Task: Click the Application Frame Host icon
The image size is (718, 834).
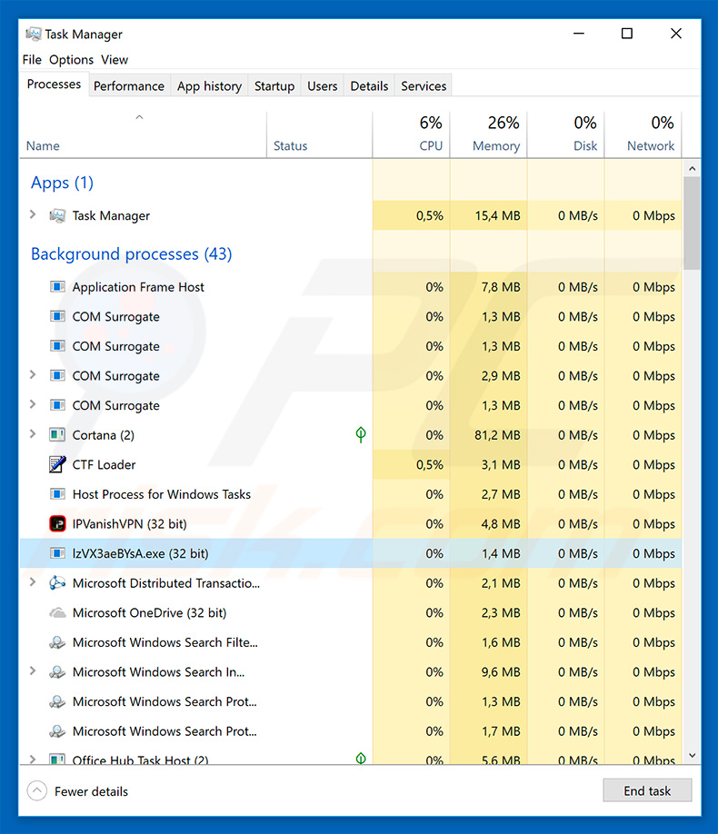Action: 57,287
